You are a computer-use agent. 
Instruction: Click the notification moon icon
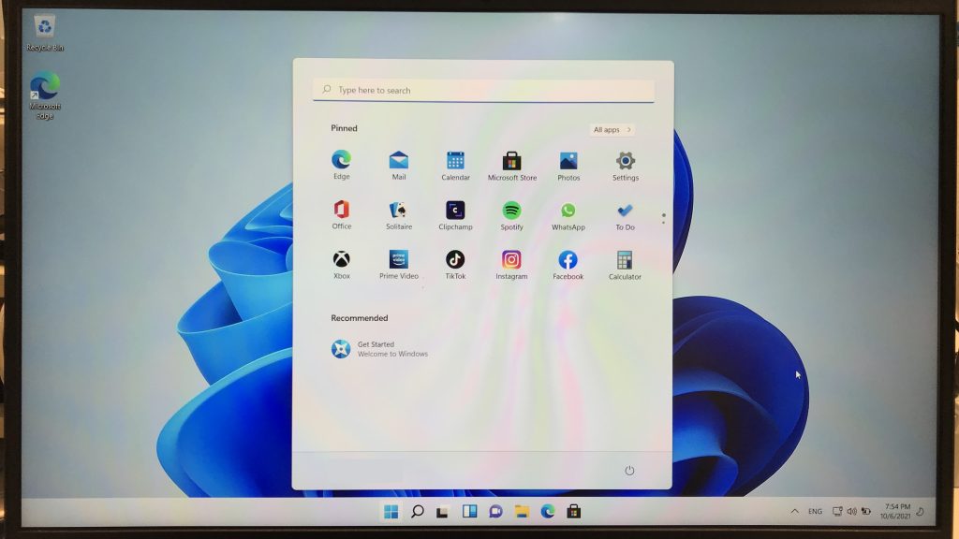coord(921,512)
